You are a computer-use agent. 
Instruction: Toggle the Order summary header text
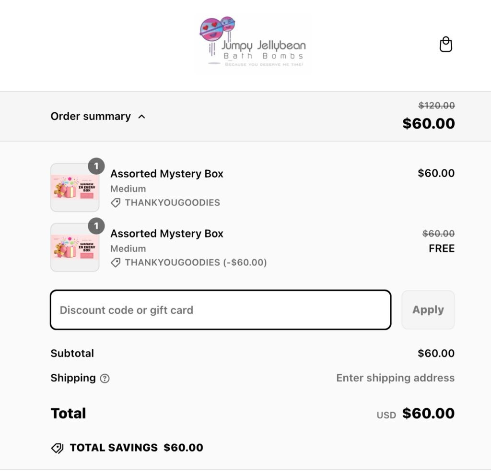(x=91, y=116)
